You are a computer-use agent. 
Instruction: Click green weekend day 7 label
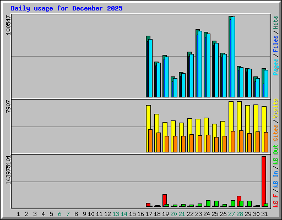pyautogui.click(x=68, y=214)
